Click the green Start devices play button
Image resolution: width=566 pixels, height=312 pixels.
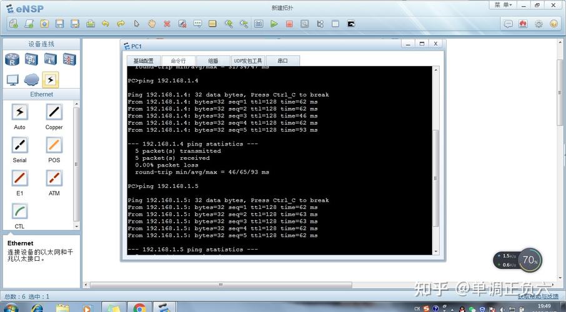click(x=274, y=24)
